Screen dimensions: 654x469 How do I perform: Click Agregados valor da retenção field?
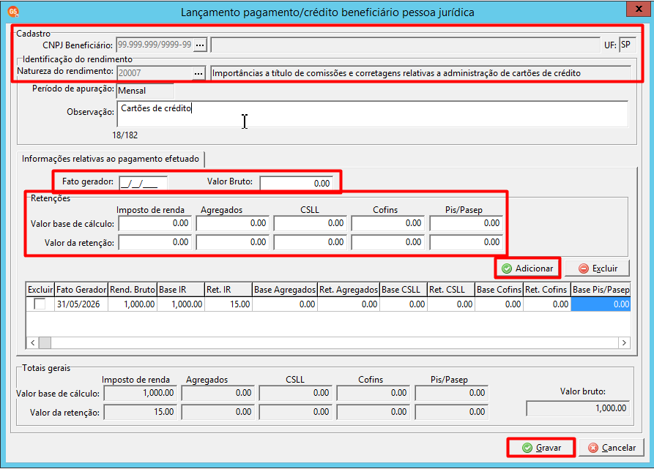tap(232, 242)
